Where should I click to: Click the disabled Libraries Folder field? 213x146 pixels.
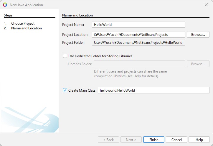coord(139,64)
